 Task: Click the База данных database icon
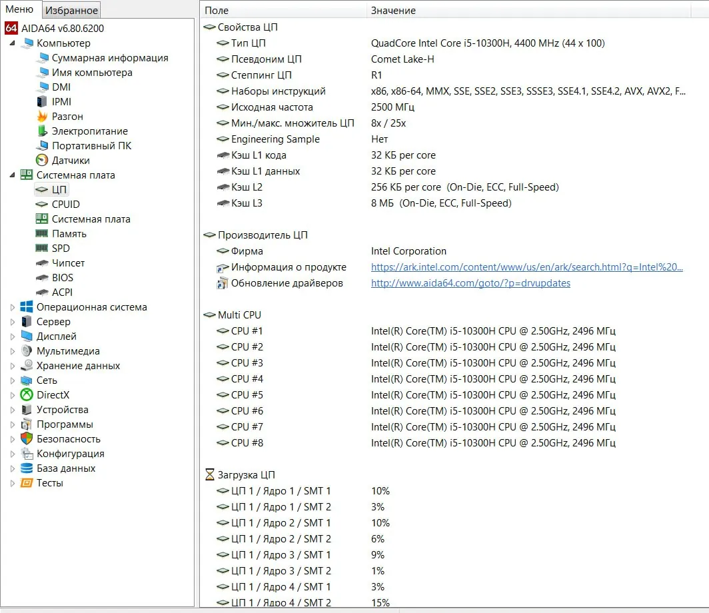pyautogui.click(x=27, y=468)
